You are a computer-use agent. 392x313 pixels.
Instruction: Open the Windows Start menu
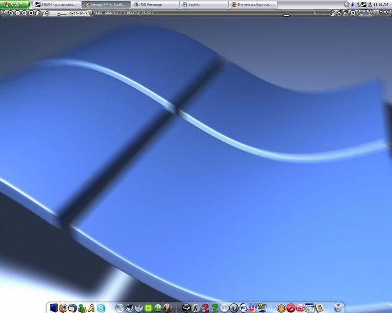coord(15,4)
